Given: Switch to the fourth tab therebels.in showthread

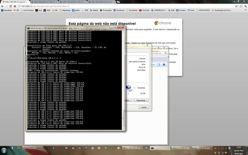Looking at the screenshot, I should (101, 2).
